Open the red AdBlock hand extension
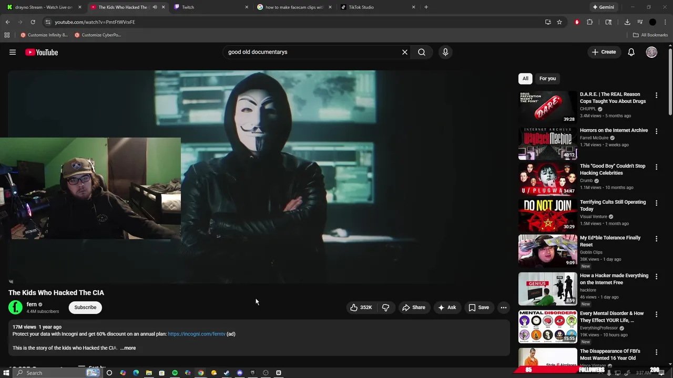The width and height of the screenshot is (673, 378). click(x=577, y=22)
